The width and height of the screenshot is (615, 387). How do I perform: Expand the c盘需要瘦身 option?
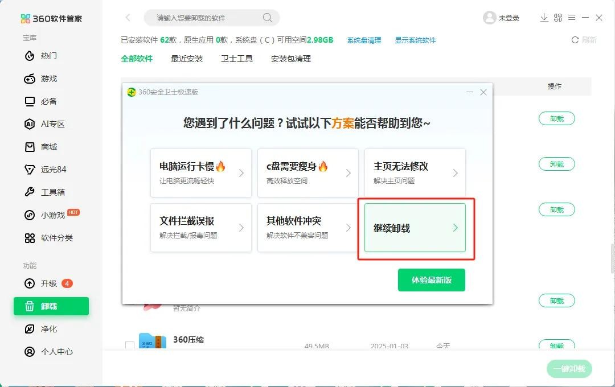[x=307, y=173]
